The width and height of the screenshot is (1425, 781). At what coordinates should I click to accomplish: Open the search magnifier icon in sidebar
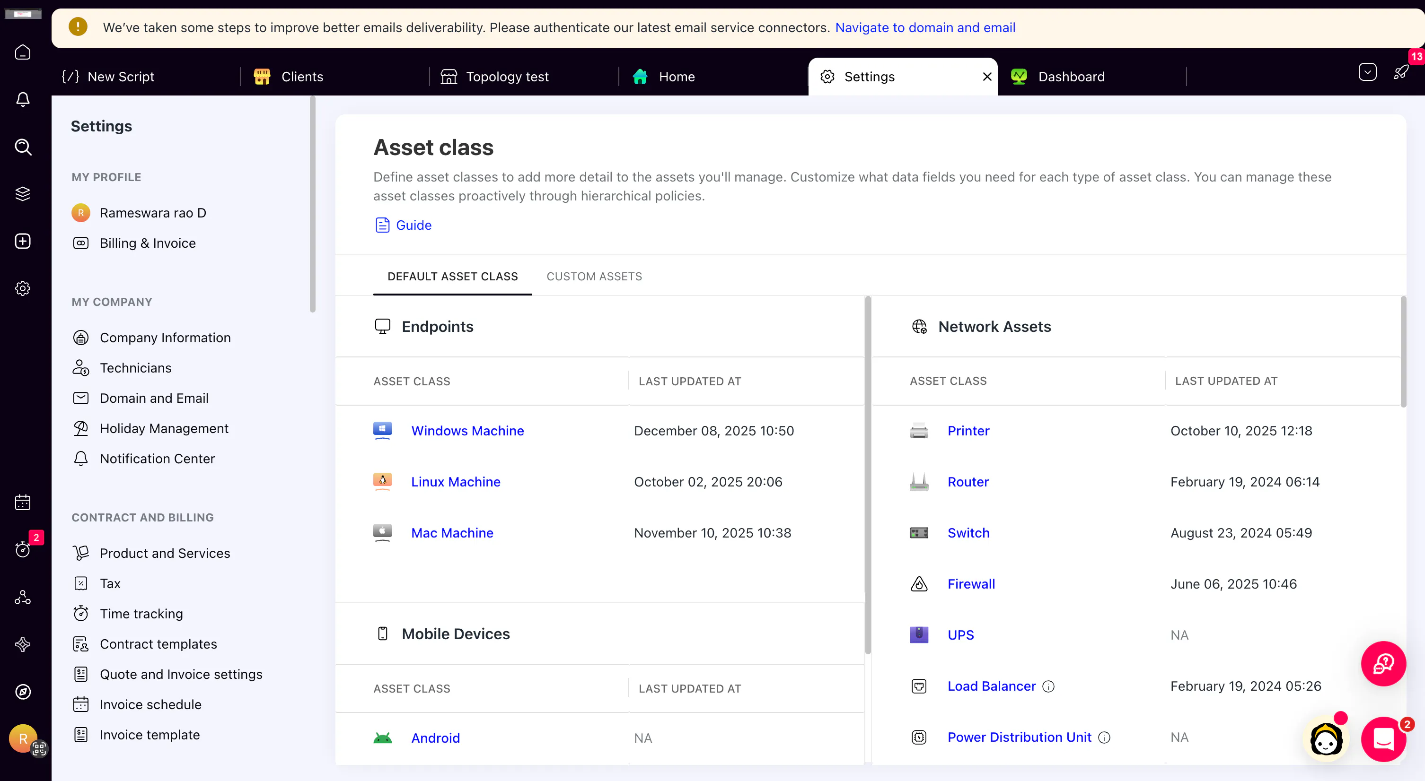click(x=23, y=147)
